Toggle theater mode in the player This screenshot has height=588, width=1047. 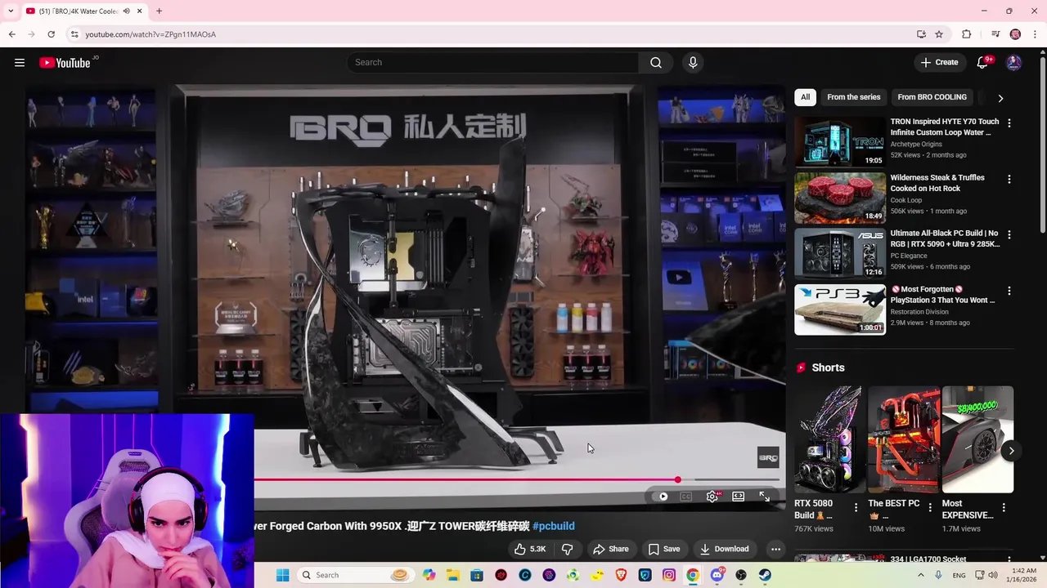tap(738, 497)
